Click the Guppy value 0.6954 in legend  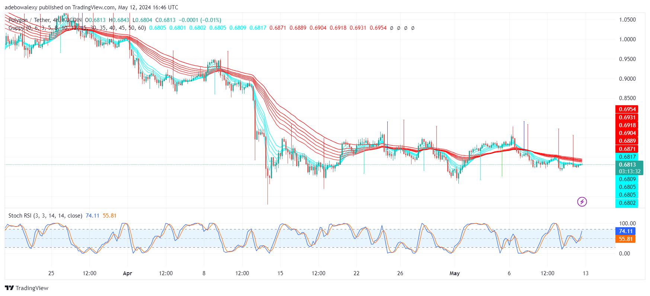point(378,28)
